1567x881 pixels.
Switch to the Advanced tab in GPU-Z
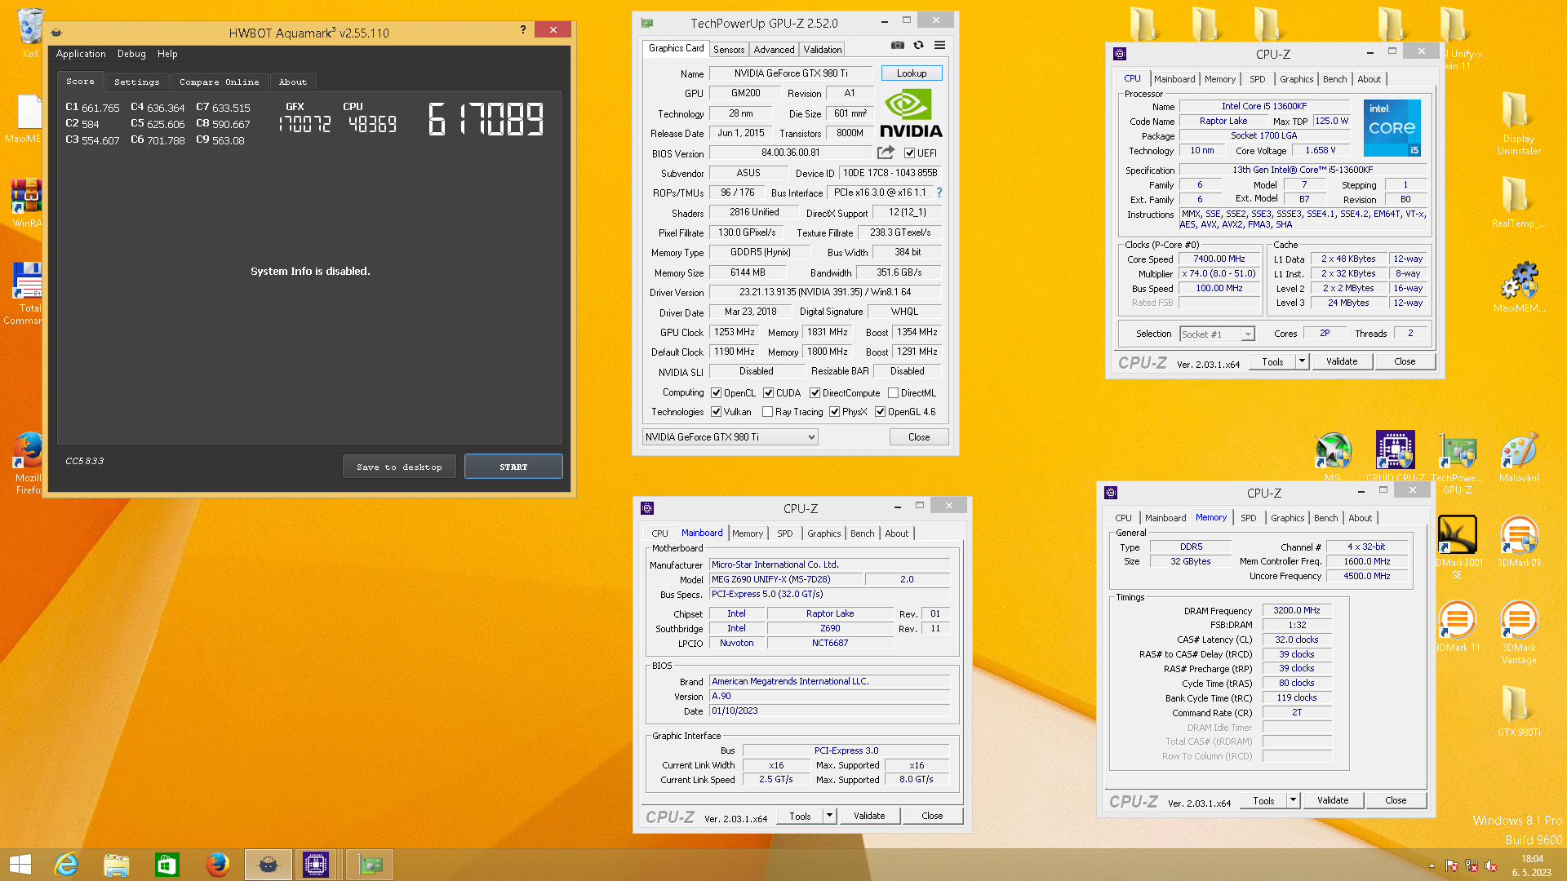[x=774, y=50]
